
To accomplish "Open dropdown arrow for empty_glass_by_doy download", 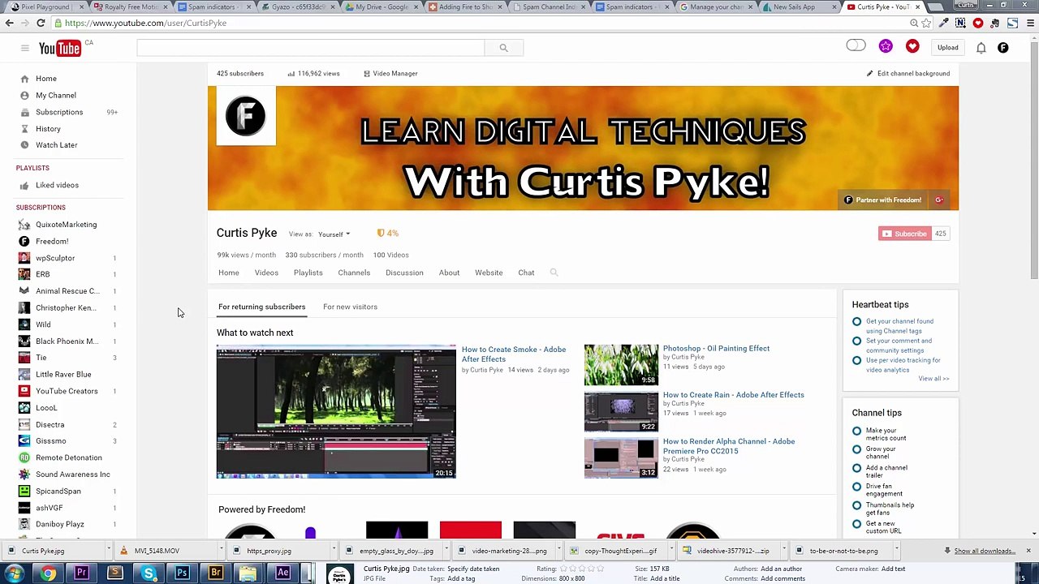I will click(x=446, y=552).
